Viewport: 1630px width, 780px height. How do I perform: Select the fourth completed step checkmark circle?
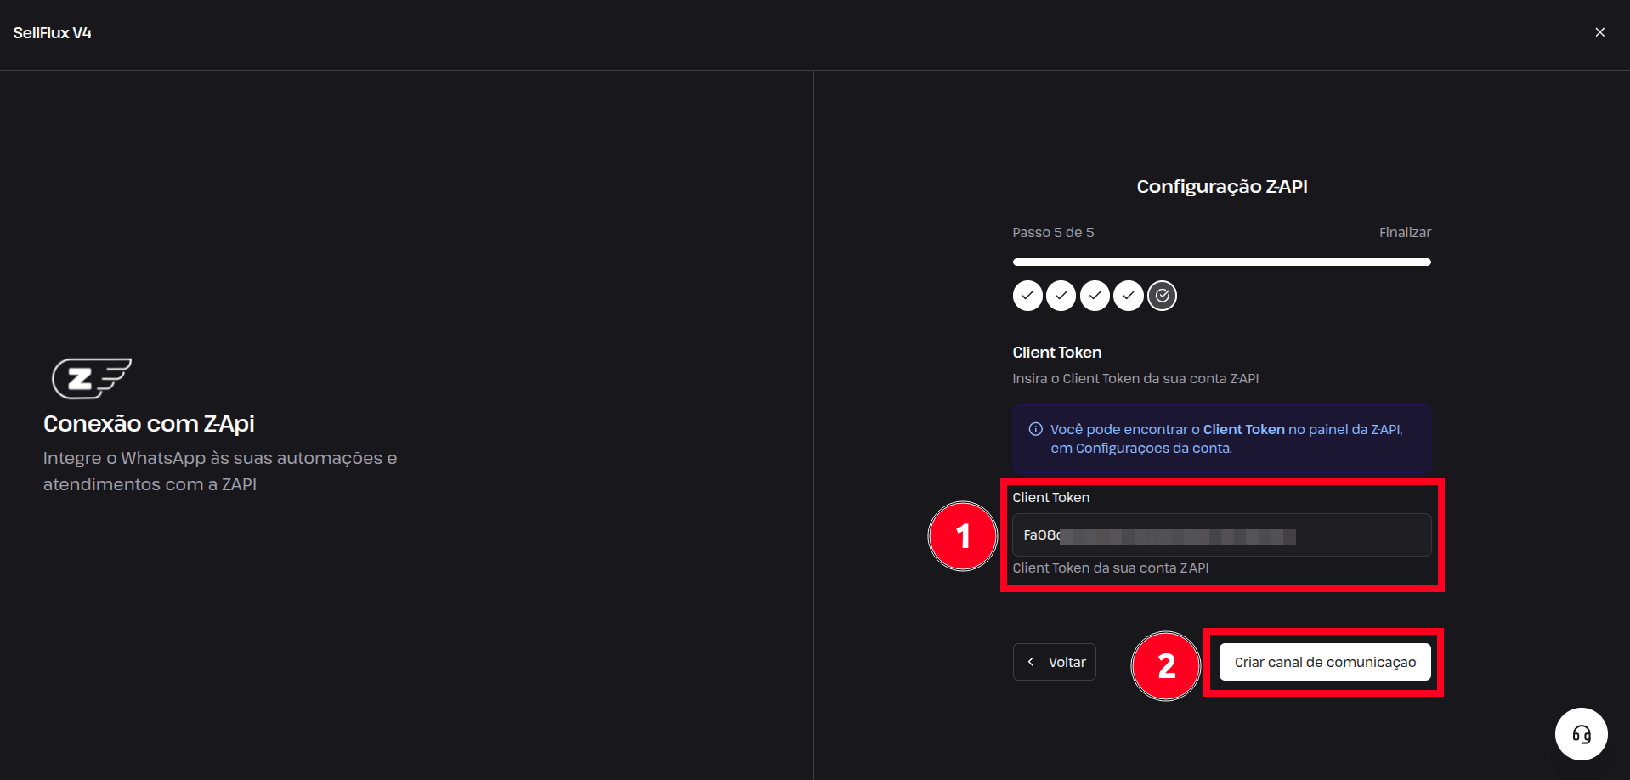[x=1128, y=296]
